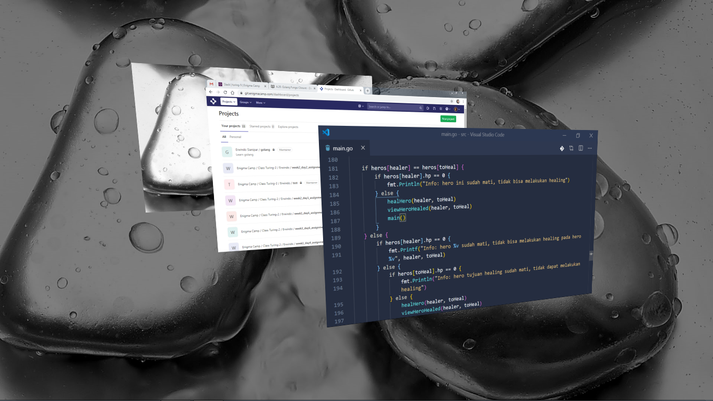Split the VS Code editor right
This screenshot has height=401, width=713.
(580, 148)
